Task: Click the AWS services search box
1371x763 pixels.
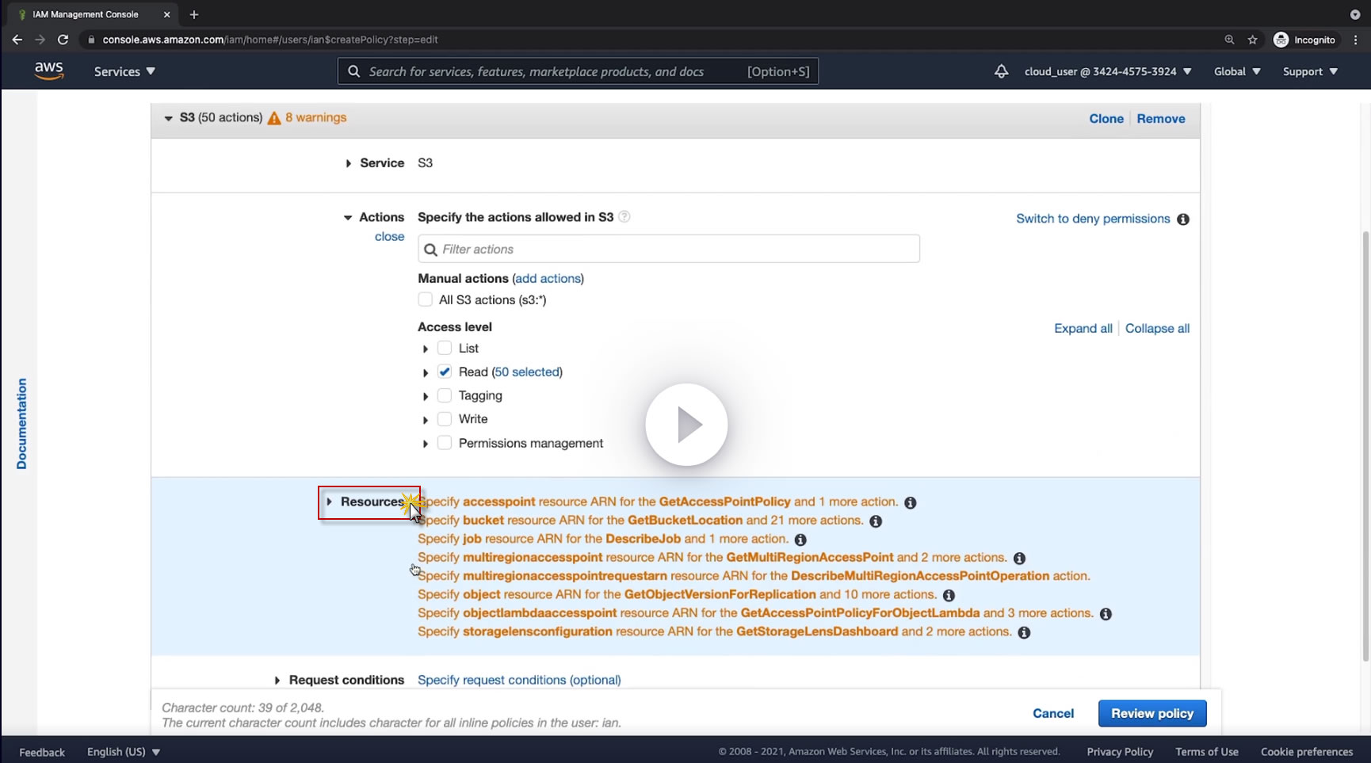Action: pos(578,71)
